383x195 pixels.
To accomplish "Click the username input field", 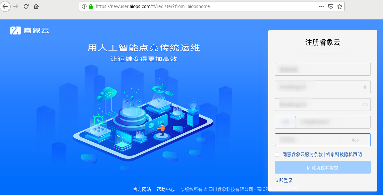I will click(x=322, y=69).
